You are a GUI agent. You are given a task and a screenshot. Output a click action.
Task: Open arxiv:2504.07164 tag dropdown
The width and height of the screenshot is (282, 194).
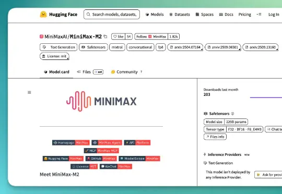pos(185,47)
